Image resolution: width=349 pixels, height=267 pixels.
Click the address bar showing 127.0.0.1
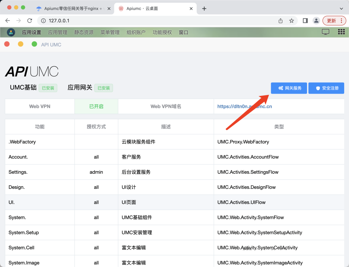(155, 21)
